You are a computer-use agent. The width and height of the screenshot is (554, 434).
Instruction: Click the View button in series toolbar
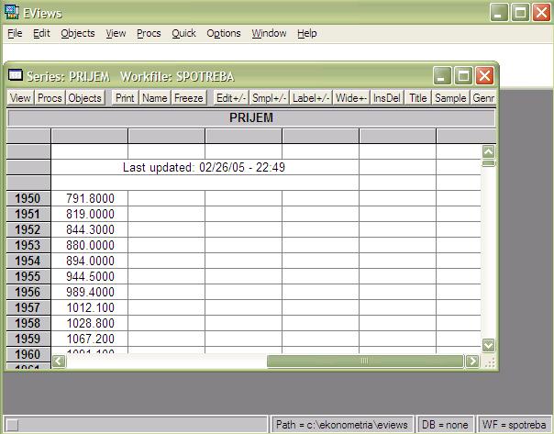[20, 98]
